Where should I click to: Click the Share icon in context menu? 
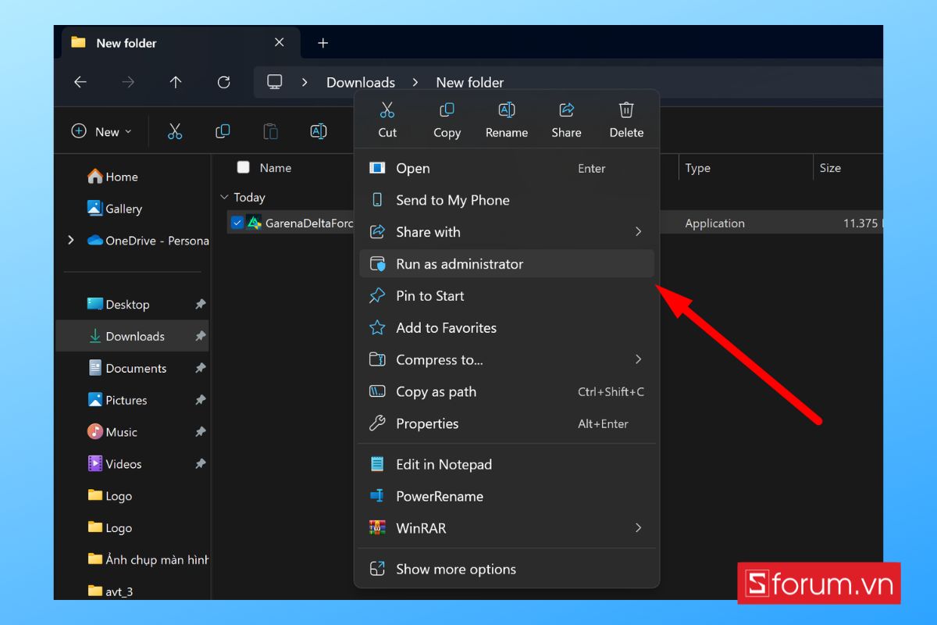(x=567, y=109)
